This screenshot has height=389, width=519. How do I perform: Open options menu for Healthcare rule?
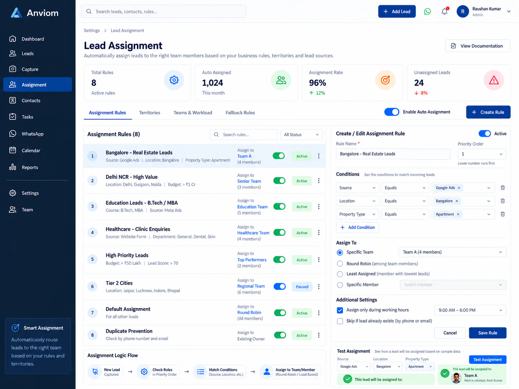coord(319,233)
